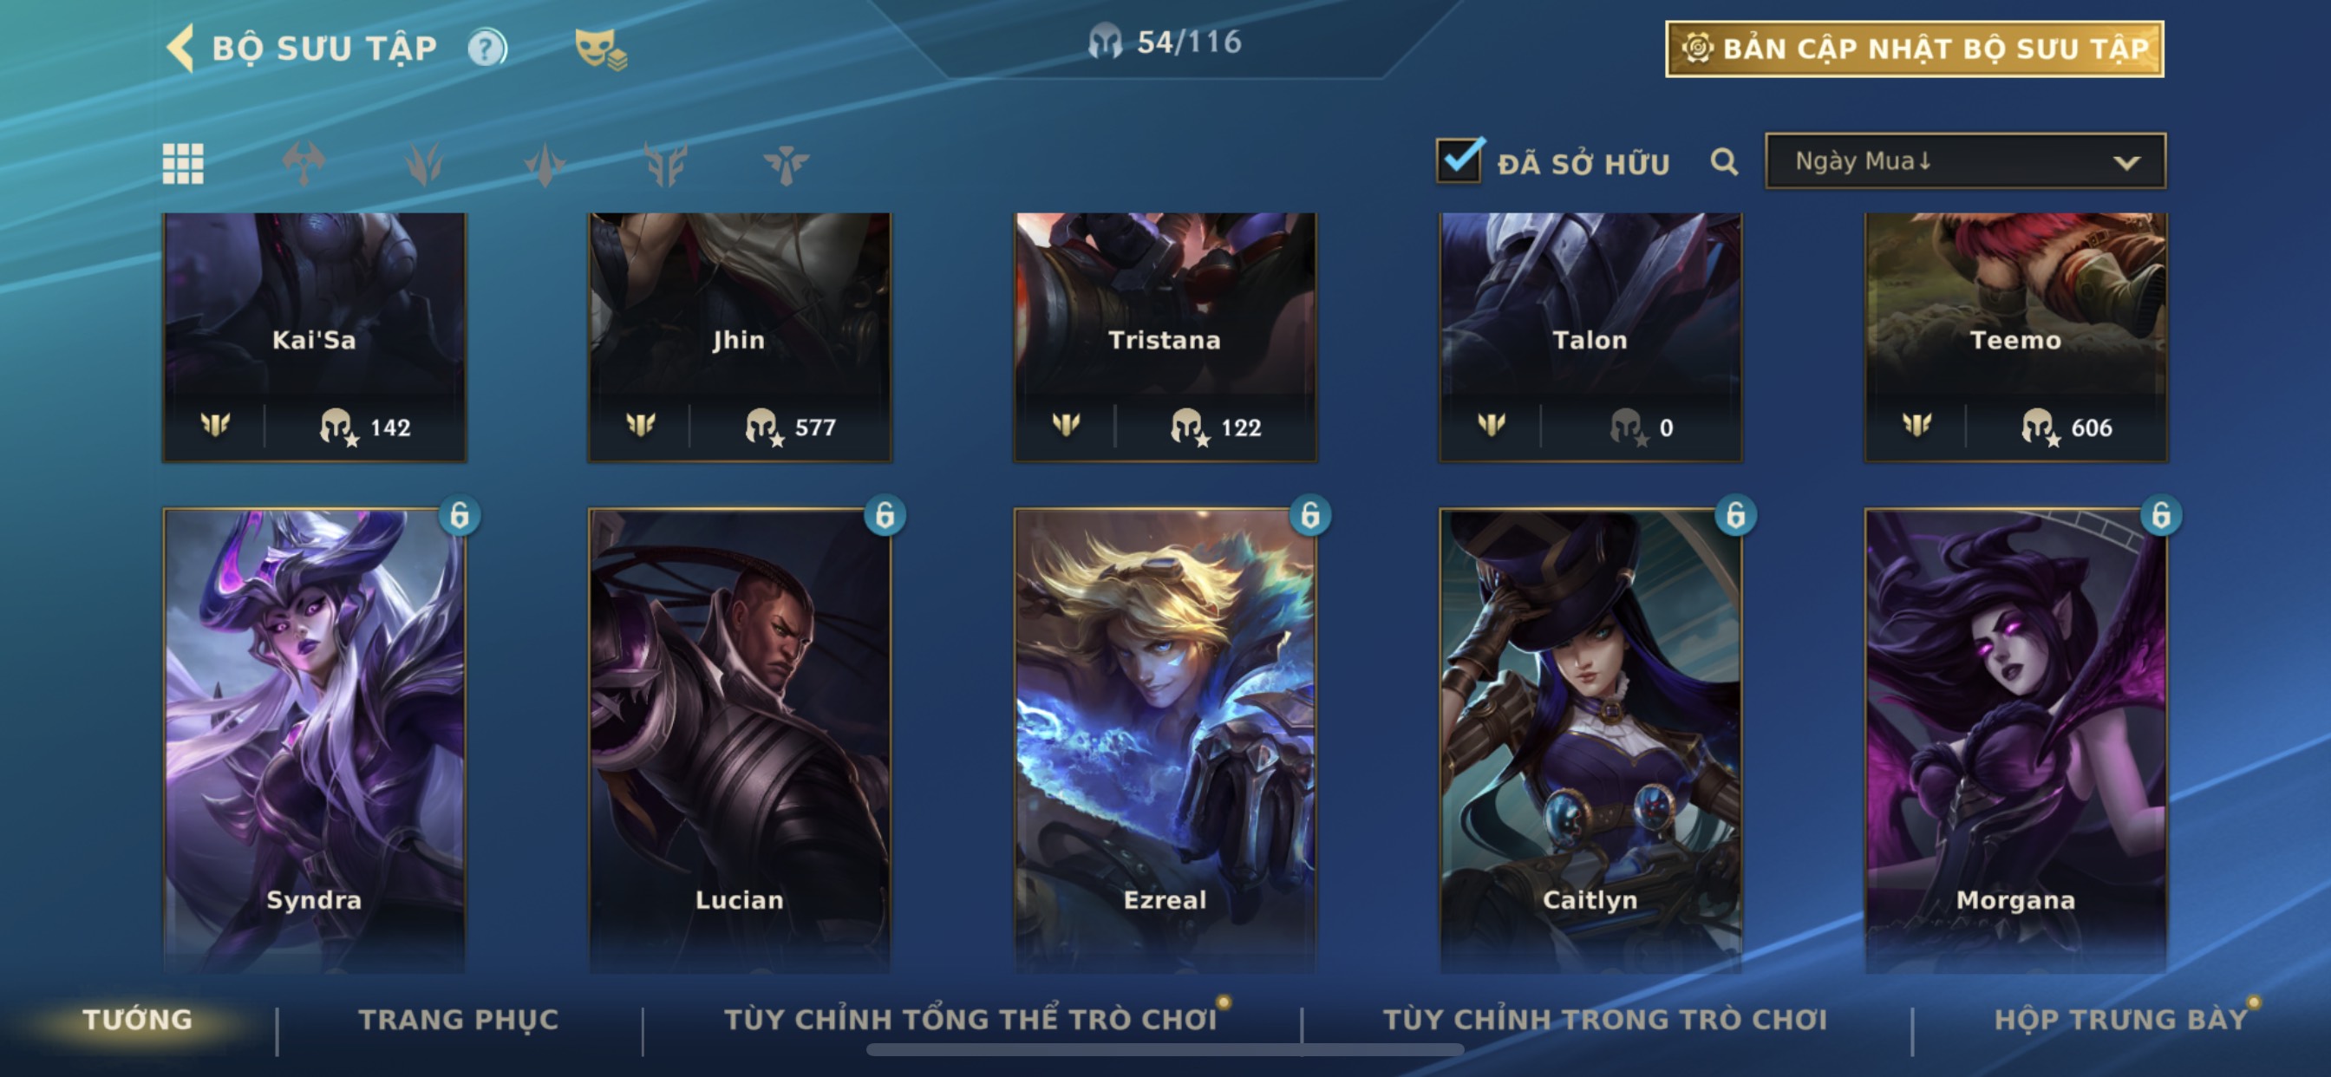Open Tùy Chỉnh Trong Trò Chơi tab

(x=1604, y=1019)
